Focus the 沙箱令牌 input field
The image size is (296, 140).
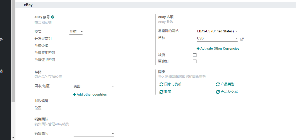pyautogui.click(x=92, y=46)
